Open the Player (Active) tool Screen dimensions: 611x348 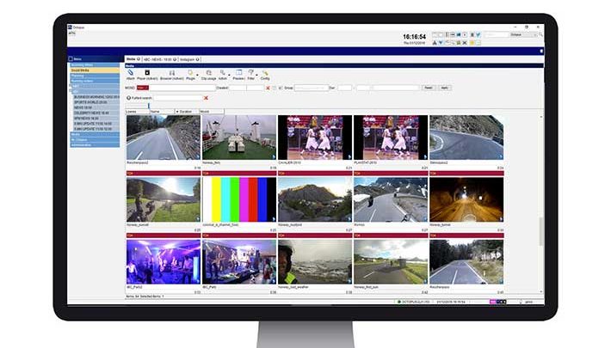click(148, 74)
